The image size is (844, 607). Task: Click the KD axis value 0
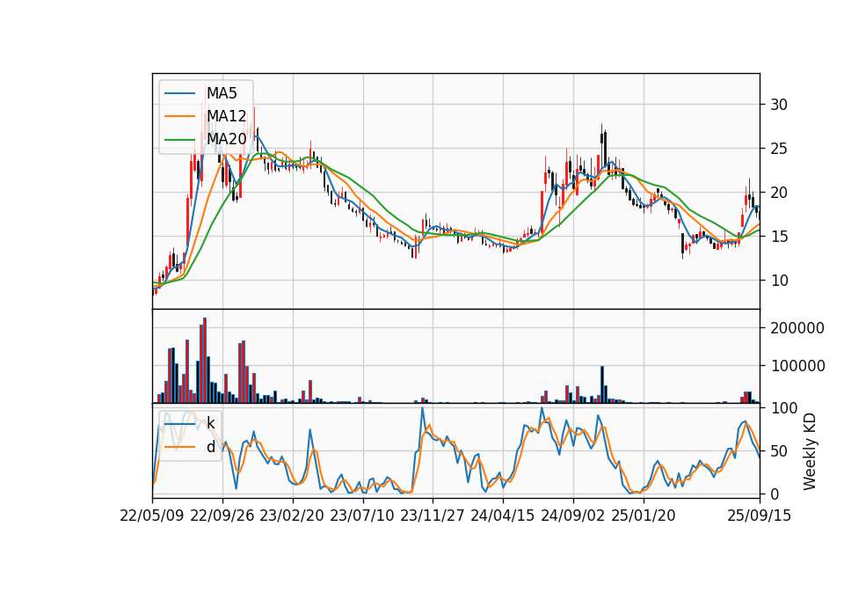775,494
